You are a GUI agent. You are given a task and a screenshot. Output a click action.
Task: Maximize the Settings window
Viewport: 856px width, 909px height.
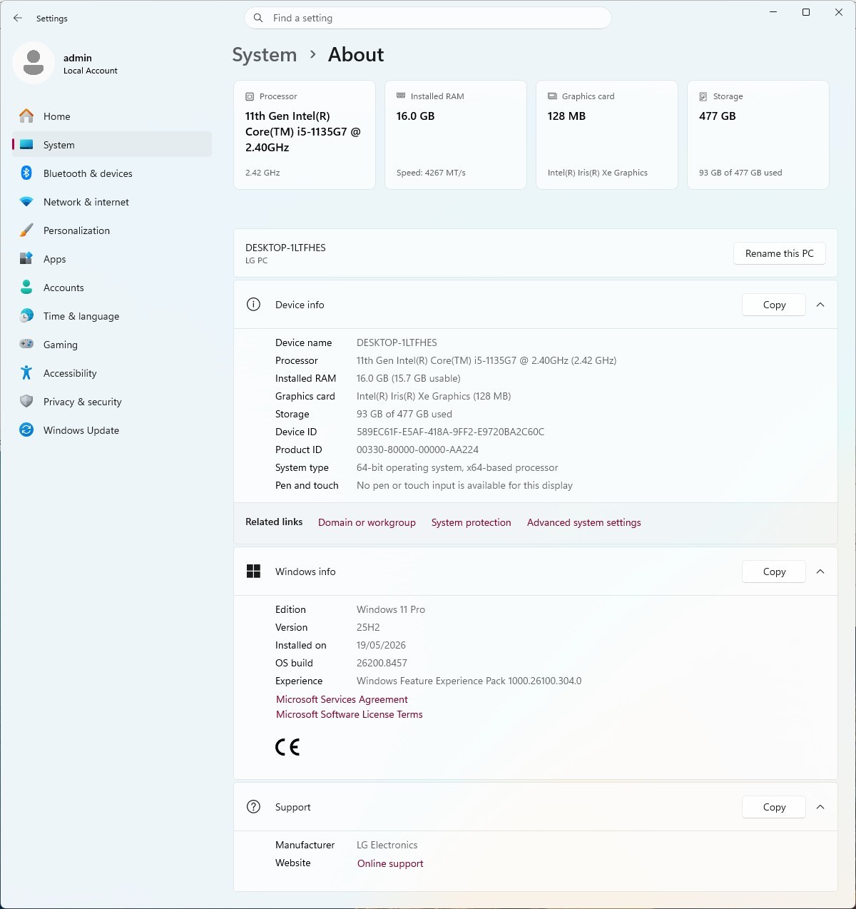coord(806,12)
